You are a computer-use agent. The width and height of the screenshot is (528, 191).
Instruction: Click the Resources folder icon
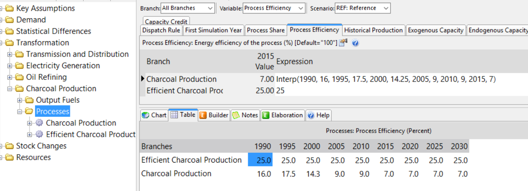pyautogui.click(x=10, y=157)
